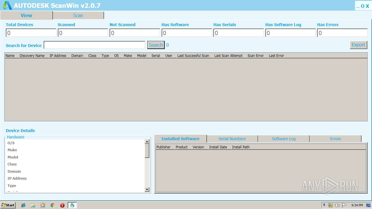Sort by Scan Error column header
372x209 pixels.
[256, 55]
